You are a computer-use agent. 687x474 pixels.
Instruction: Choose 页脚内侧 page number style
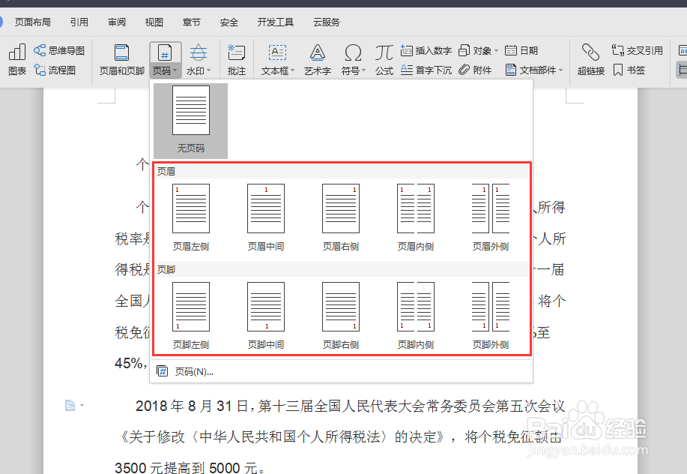pyautogui.click(x=415, y=316)
